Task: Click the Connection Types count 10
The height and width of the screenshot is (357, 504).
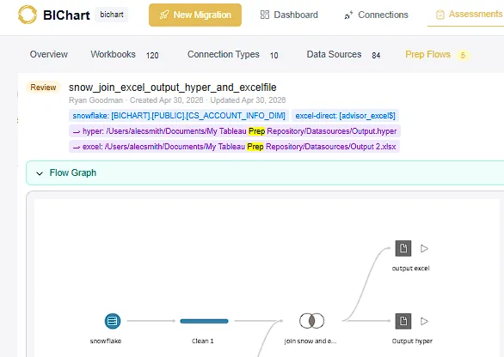Action: tap(274, 56)
